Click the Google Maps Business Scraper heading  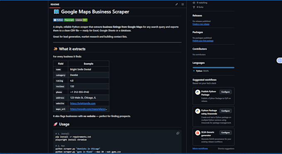(95, 12)
